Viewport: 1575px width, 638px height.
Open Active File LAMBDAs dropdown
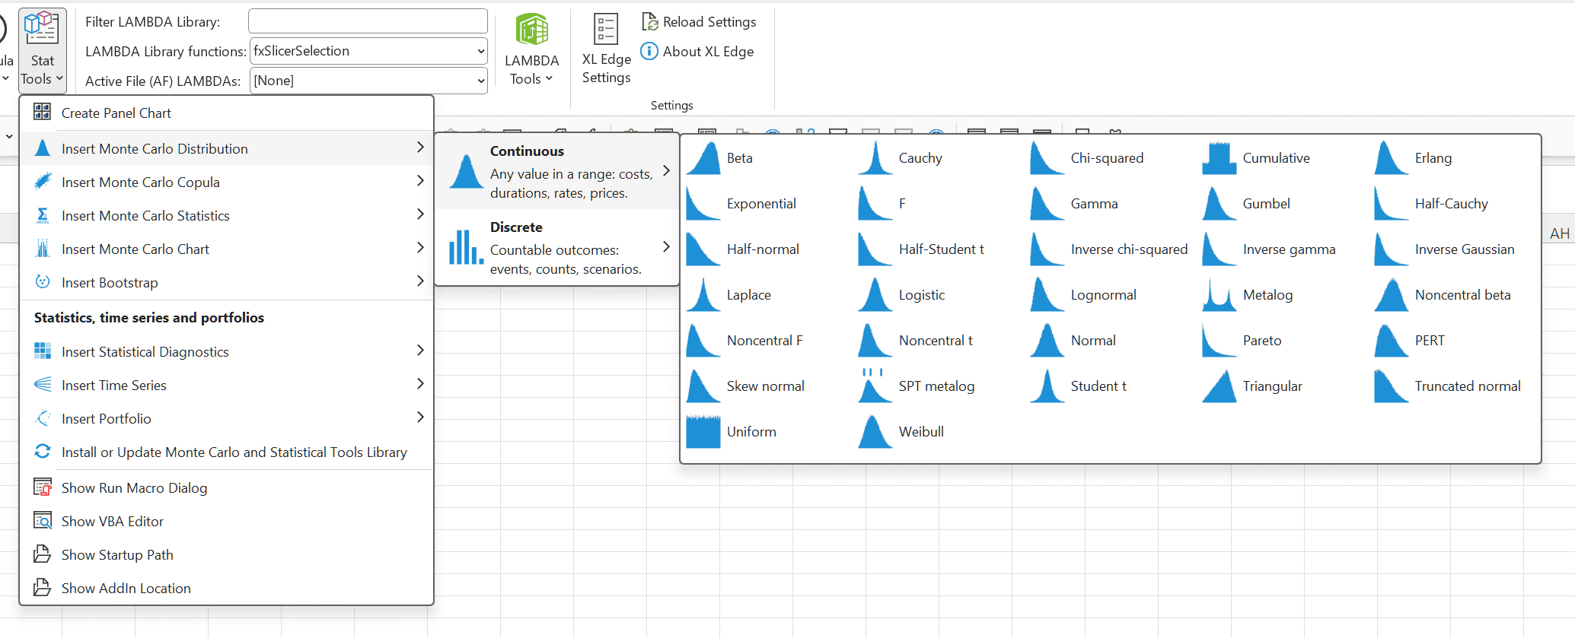tap(481, 81)
